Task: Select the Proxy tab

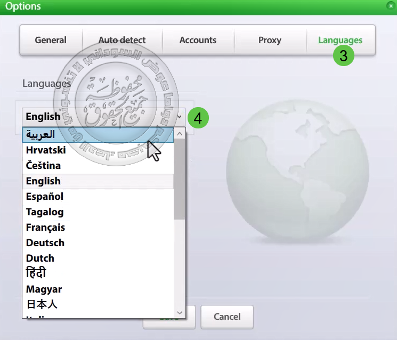Action: [270, 40]
